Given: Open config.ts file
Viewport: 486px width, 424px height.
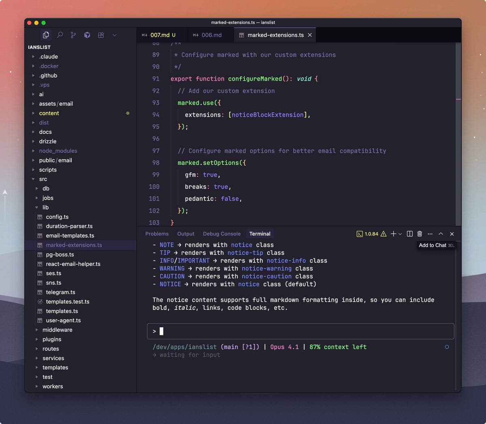Looking at the screenshot, I should tap(80, 217).
